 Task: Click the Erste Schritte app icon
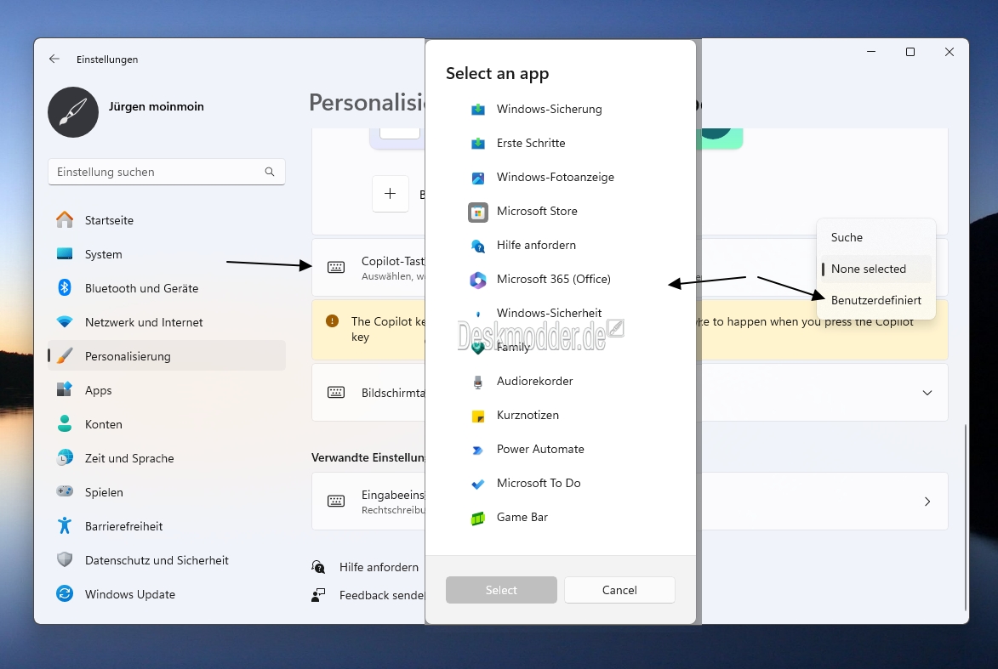(x=478, y=144)
